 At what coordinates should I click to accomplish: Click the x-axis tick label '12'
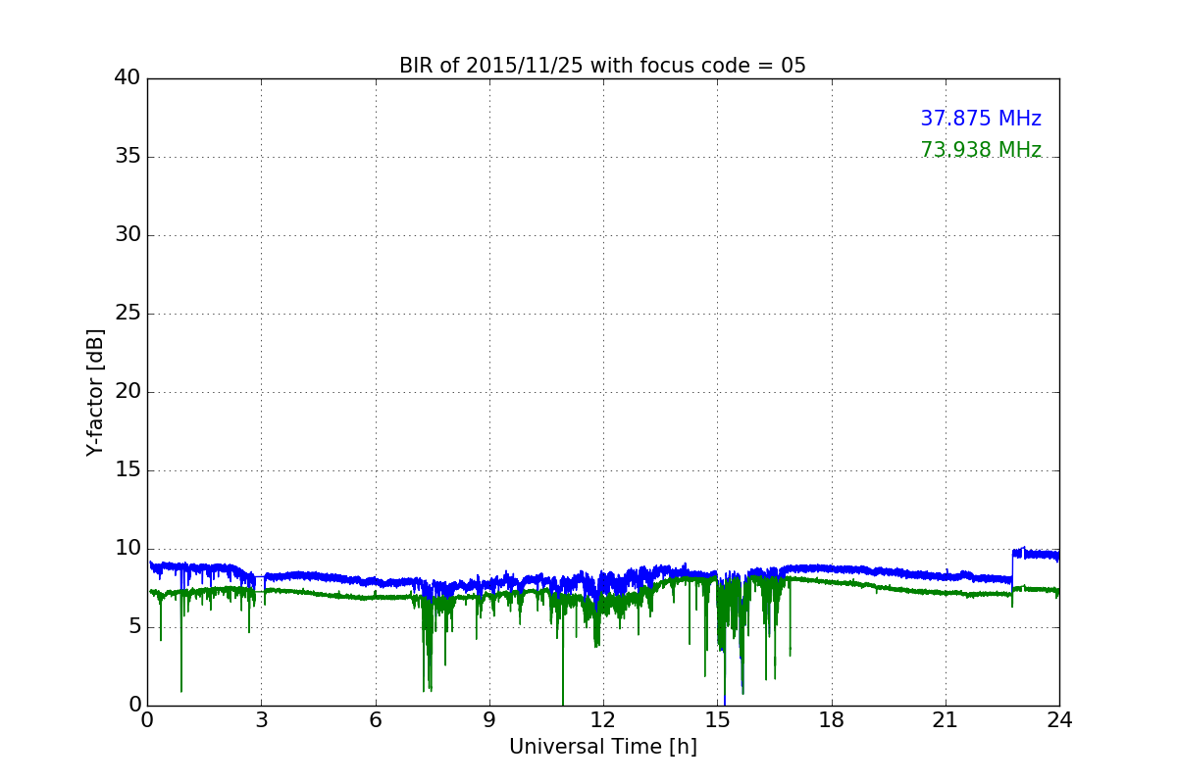[603, 719]
